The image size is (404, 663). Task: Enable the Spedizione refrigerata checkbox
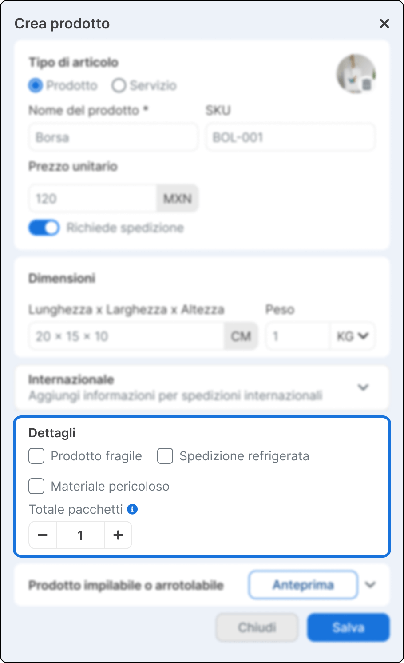point(165,456)
